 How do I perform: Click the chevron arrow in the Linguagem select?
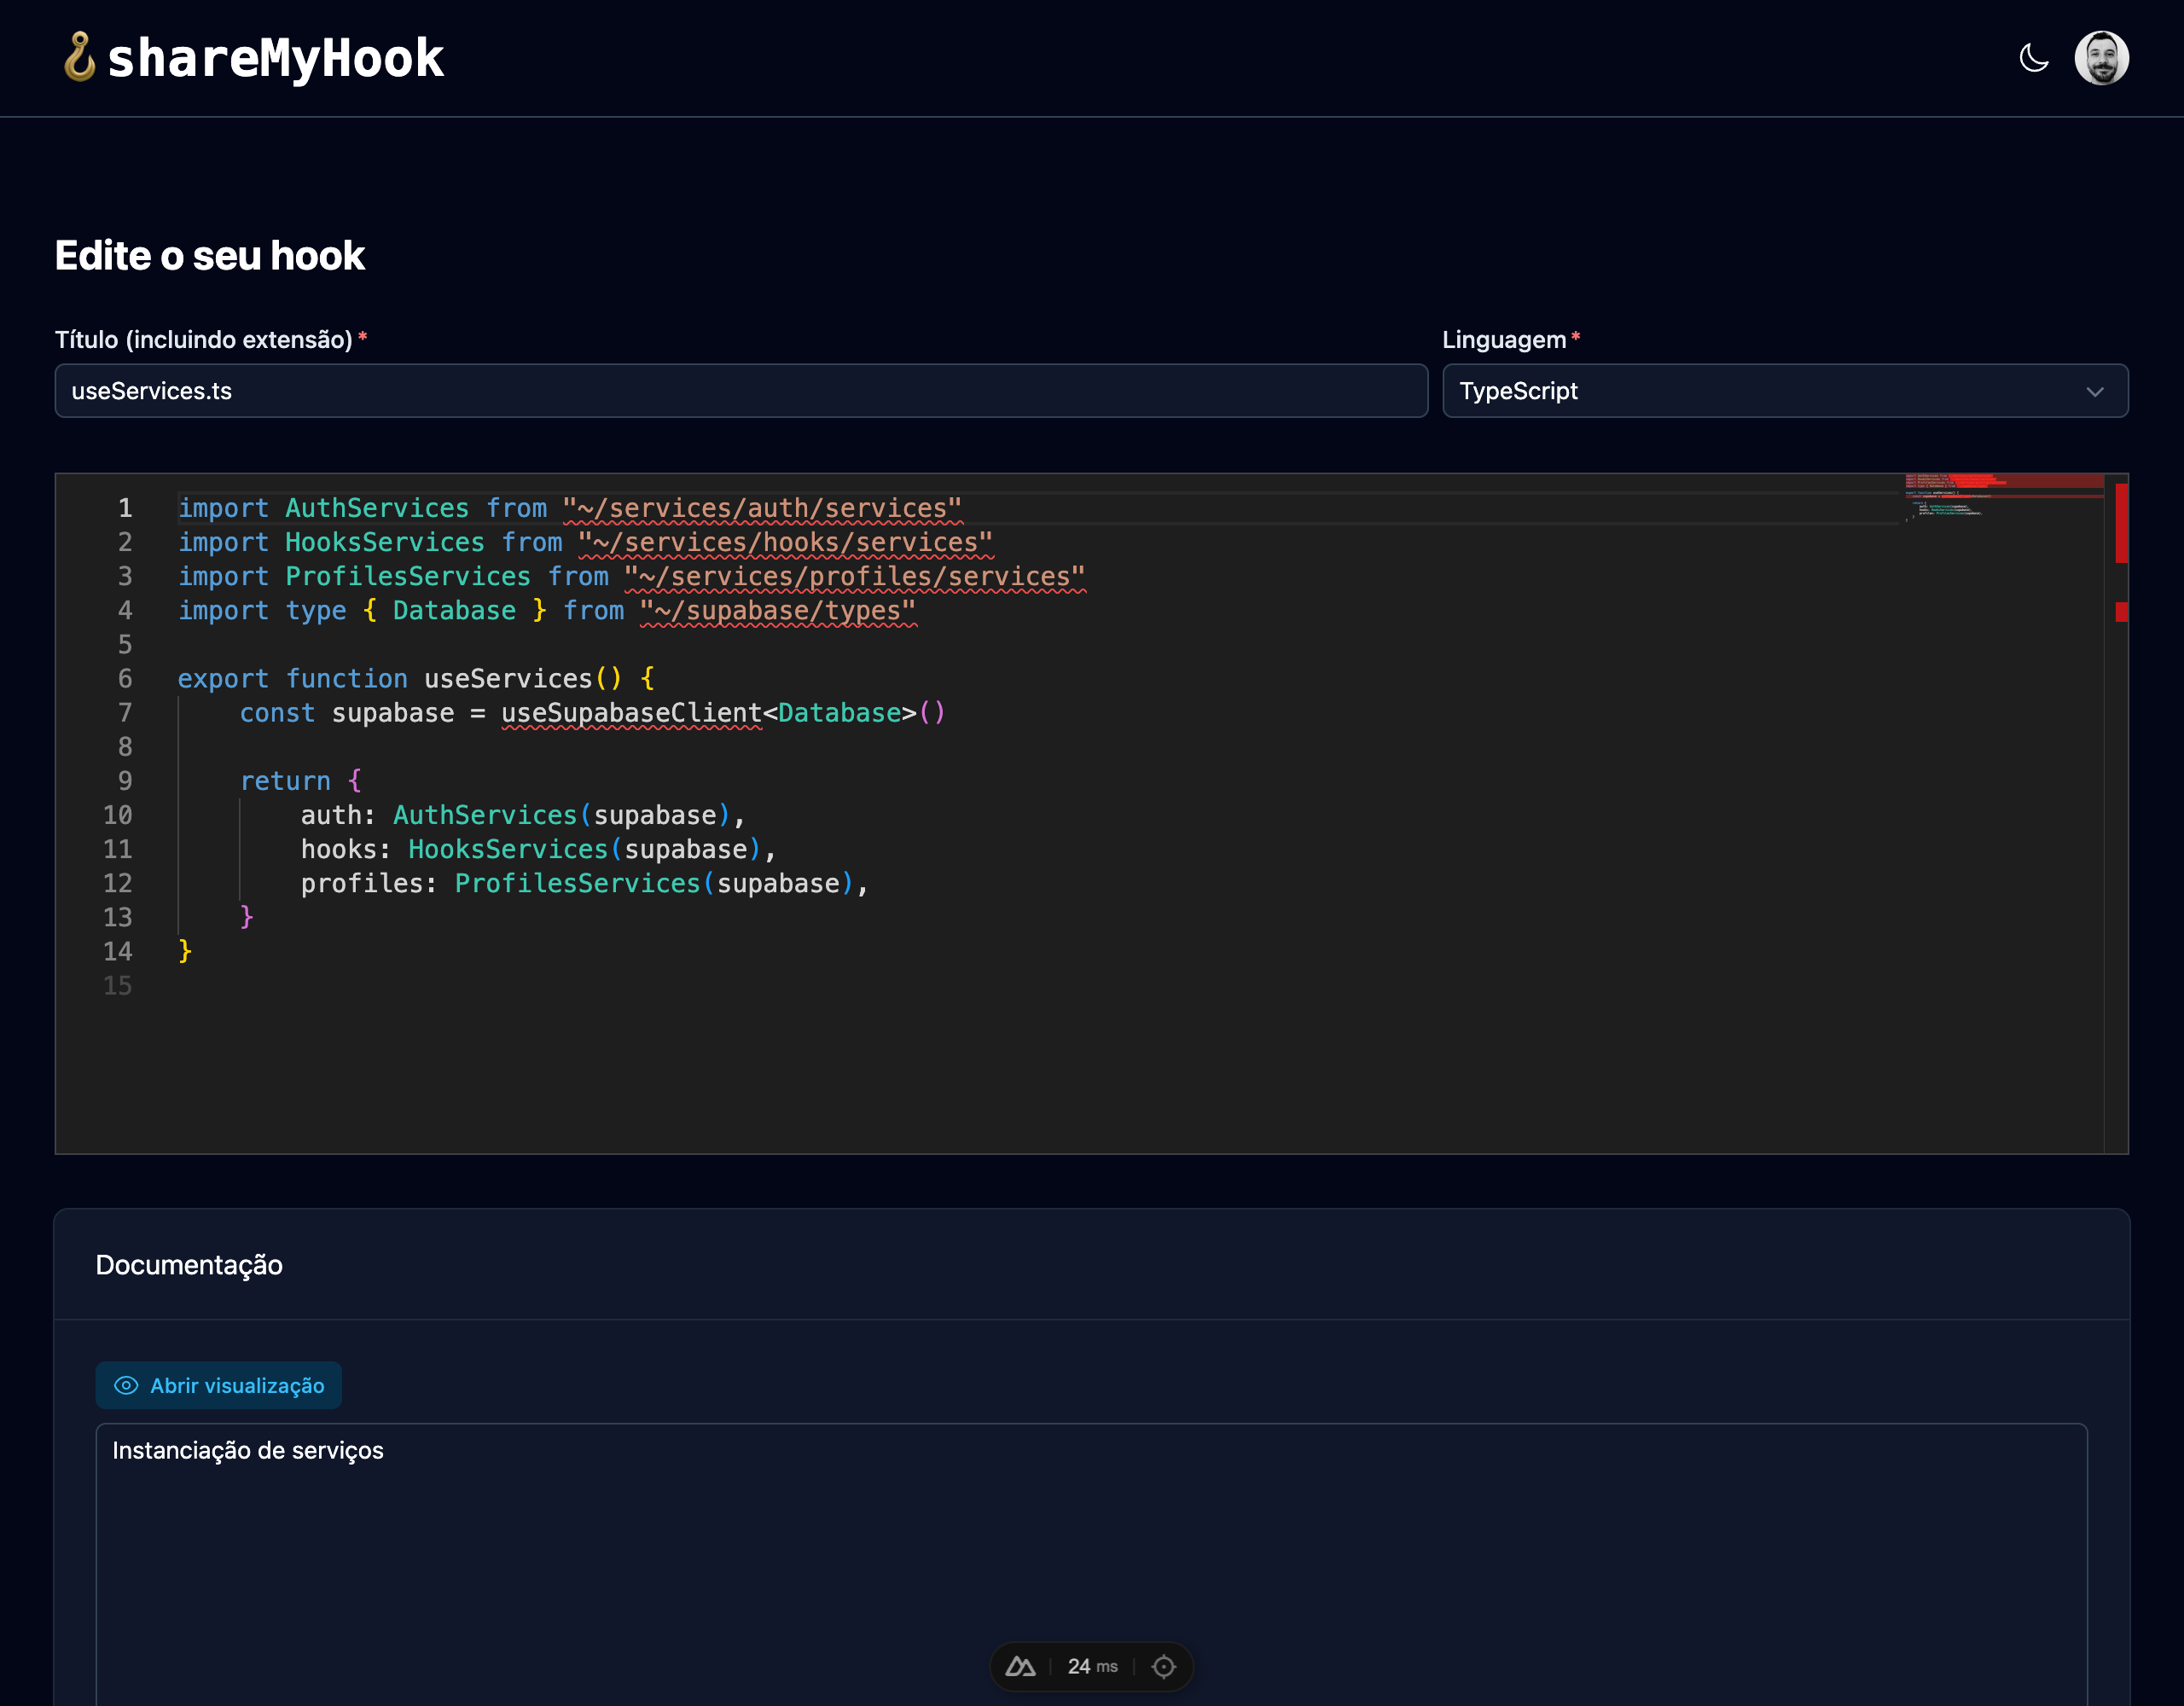click(x=2095, y=392)
